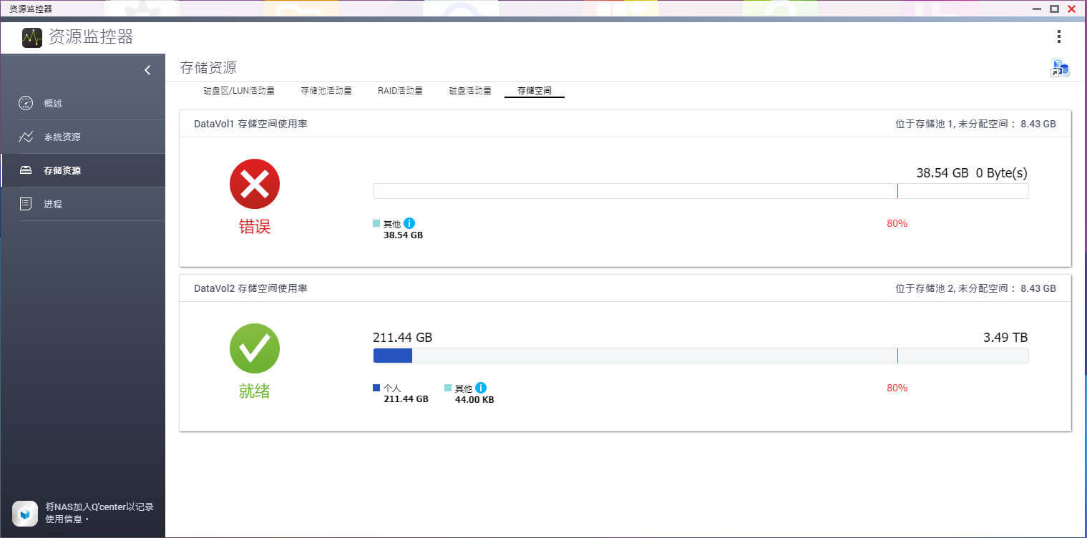Collapse the sidebar with the left chevron
1087x538 pixels.
147,70
